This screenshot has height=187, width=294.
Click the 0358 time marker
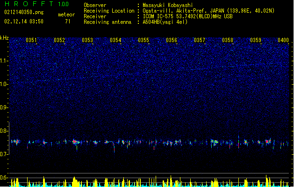click(x=228, y=40)
